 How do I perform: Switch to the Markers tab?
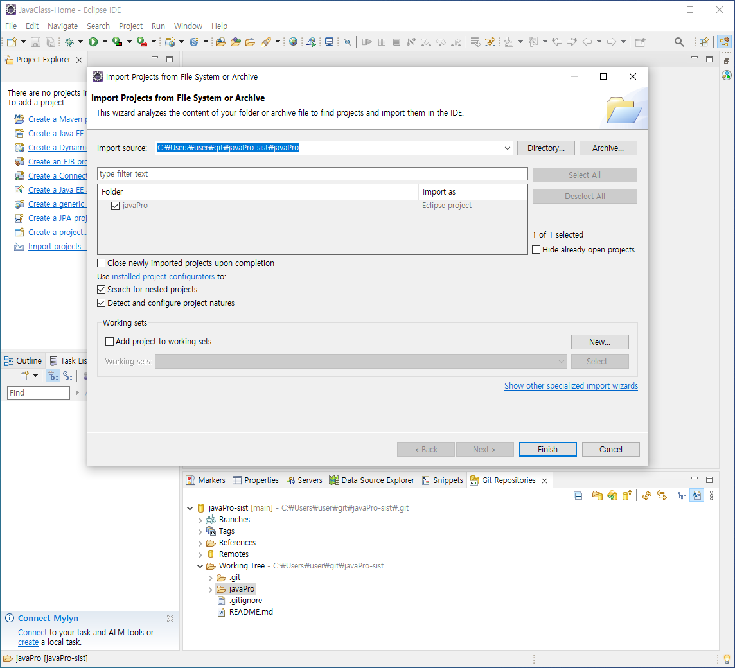[x=206, y=480]
